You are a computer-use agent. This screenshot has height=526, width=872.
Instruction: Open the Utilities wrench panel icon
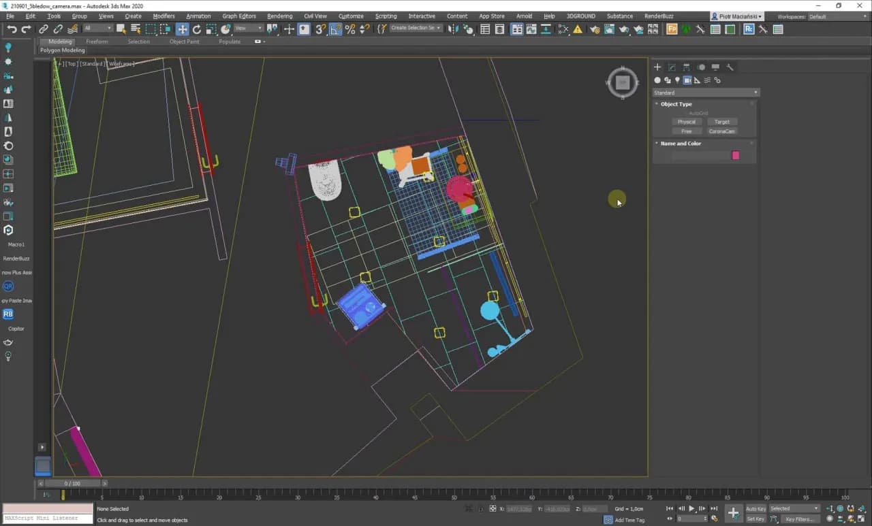coord(730,67)
